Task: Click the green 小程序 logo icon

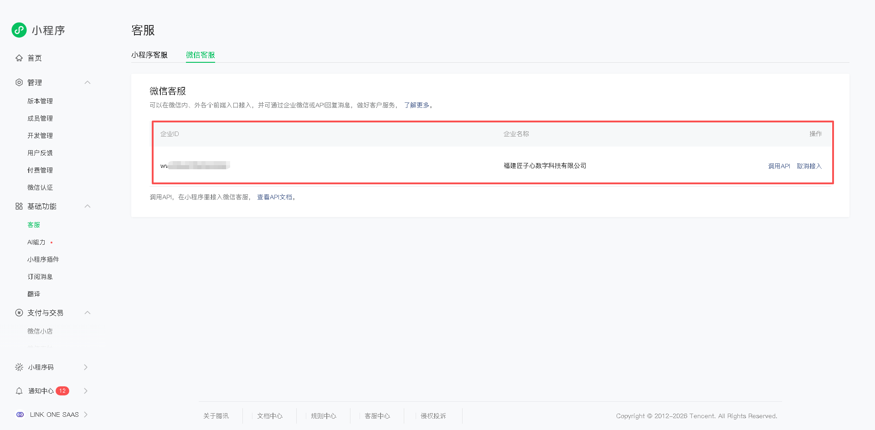Action: point(19,30)
